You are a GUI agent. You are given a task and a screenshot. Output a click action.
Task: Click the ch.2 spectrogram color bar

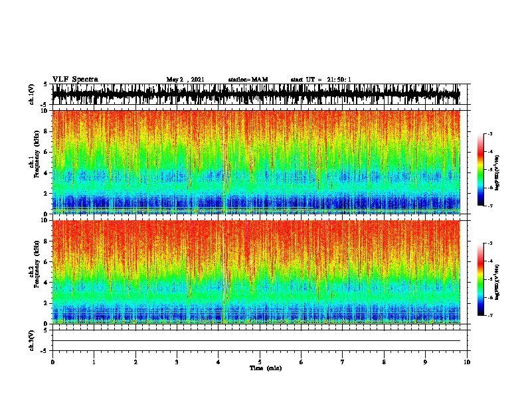[x=480, y=279]
